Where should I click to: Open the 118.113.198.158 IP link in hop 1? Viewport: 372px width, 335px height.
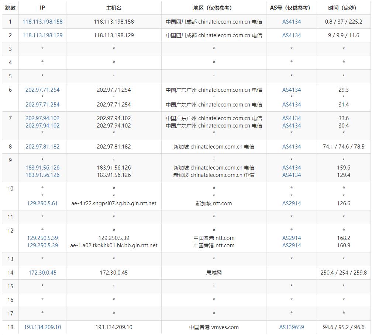tap(42, 22)
